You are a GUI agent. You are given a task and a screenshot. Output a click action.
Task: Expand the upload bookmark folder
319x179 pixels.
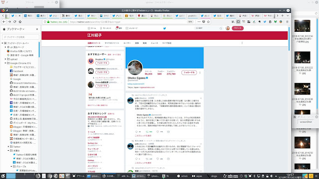point(5,59)
